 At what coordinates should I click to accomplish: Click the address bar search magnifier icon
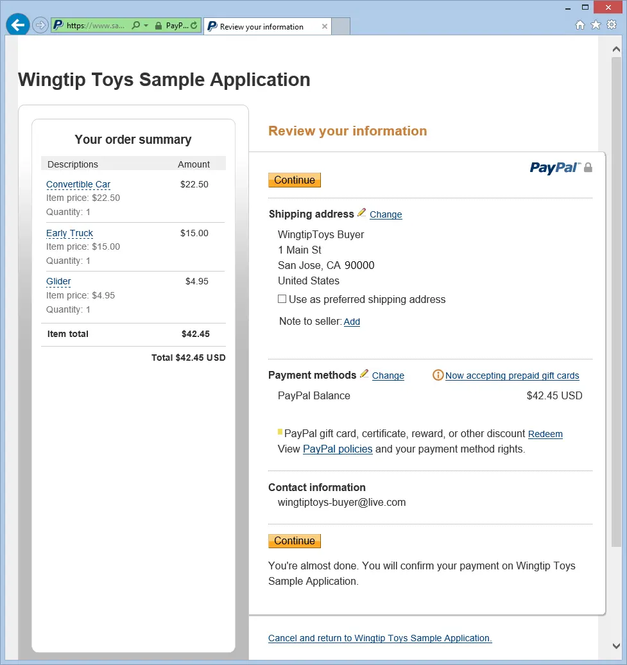(135, 26)
